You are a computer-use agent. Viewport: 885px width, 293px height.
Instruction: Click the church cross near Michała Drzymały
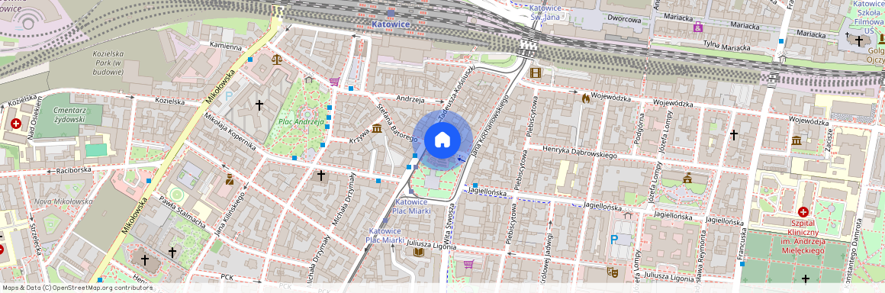point(321,175)
